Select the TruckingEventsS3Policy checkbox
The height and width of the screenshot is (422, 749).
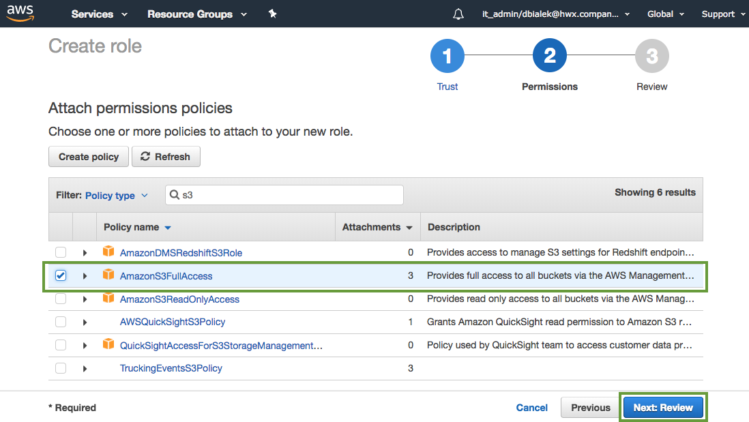[x=61, y=368]
